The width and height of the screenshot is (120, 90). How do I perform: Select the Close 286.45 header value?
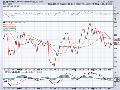[x=88, y=4]
